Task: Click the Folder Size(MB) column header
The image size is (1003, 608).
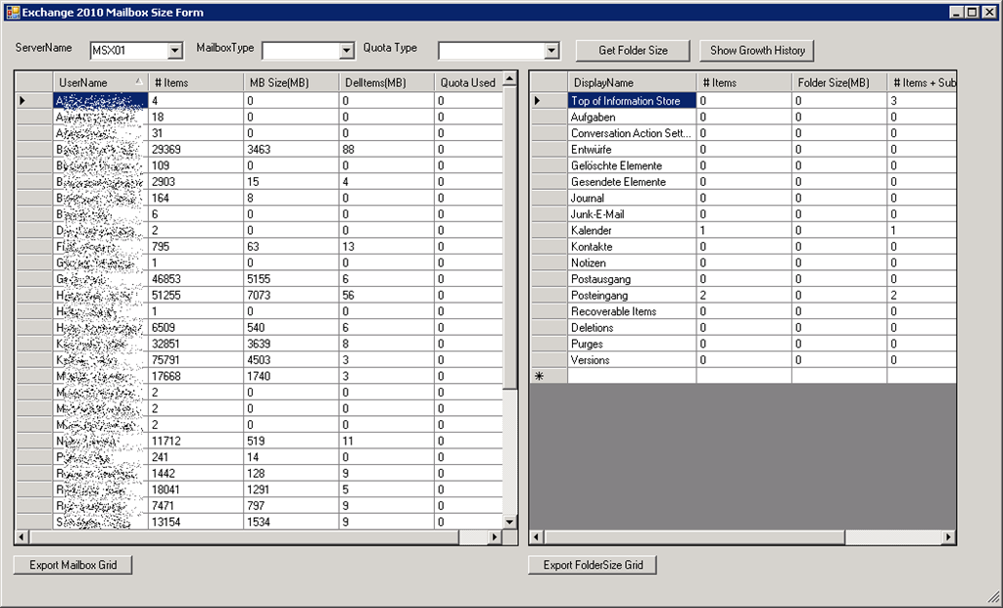Action: pyautogui.click(x=839, y=82)
